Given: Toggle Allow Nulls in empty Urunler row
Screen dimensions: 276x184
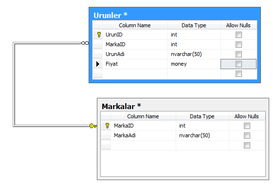Looking at the screenshot, I should 239,74.
